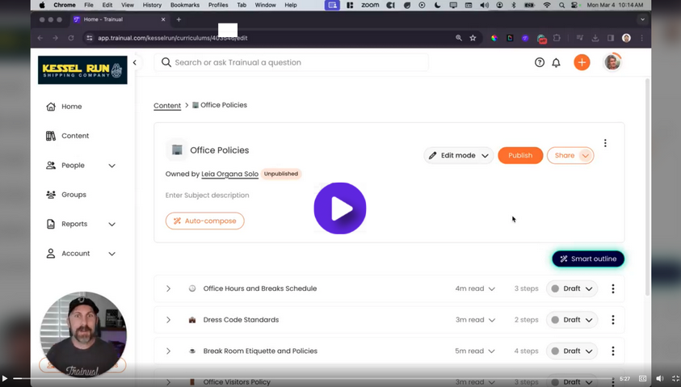Open the Bookmarks menu
681x387 pixels.
(x=185, y=5)
